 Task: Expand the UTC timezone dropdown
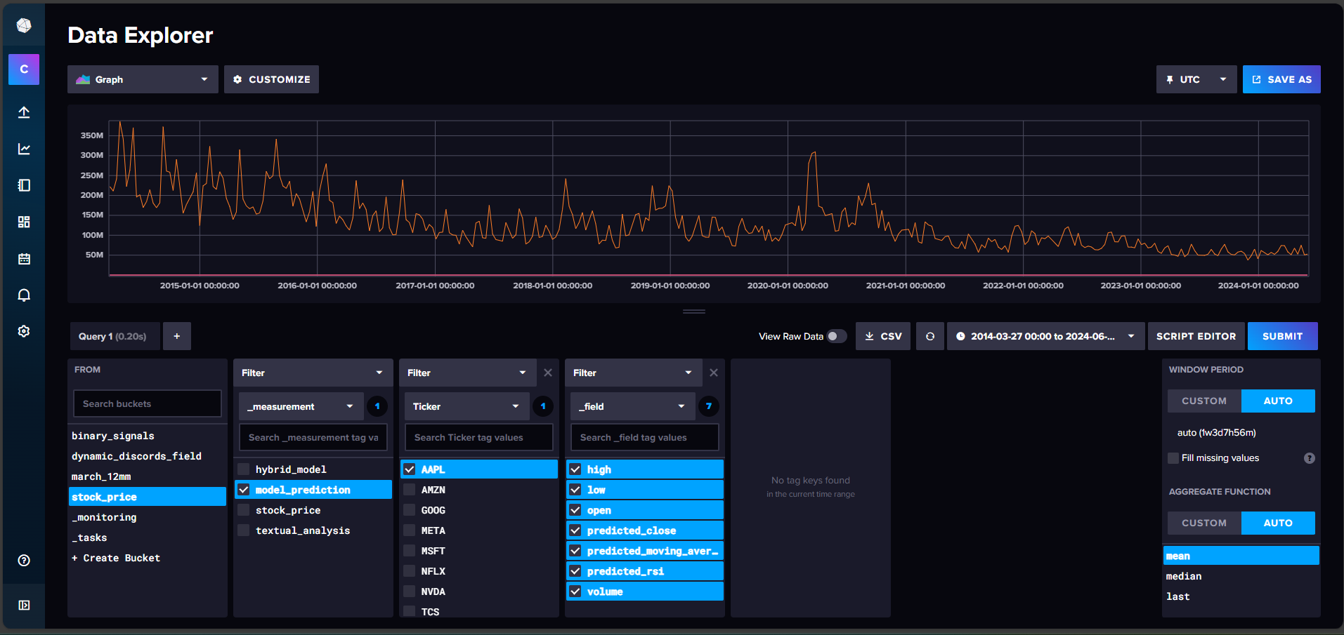(1196, 79)
